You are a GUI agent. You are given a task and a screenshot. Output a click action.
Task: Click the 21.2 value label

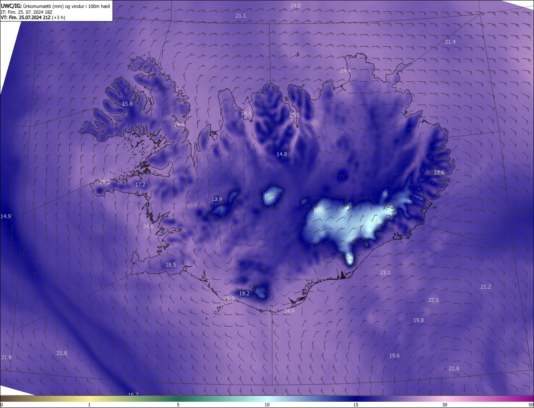[486, 287]
